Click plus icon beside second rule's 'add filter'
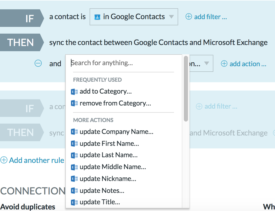275x211 pixels. tap(199, 106)
